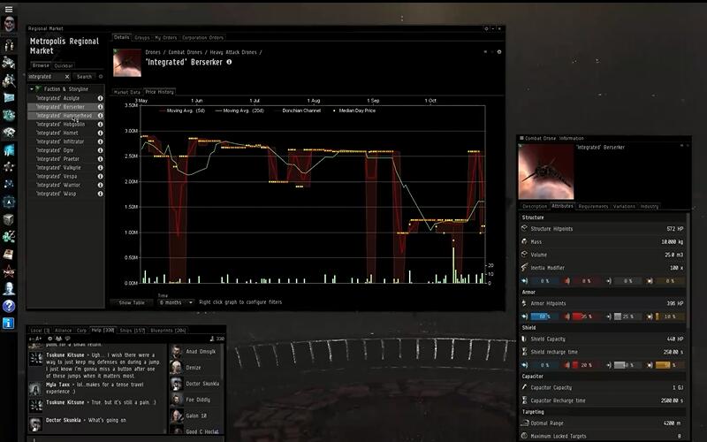
Task: Open the Neocom hamburger menu
Action: tap(9, 9)
